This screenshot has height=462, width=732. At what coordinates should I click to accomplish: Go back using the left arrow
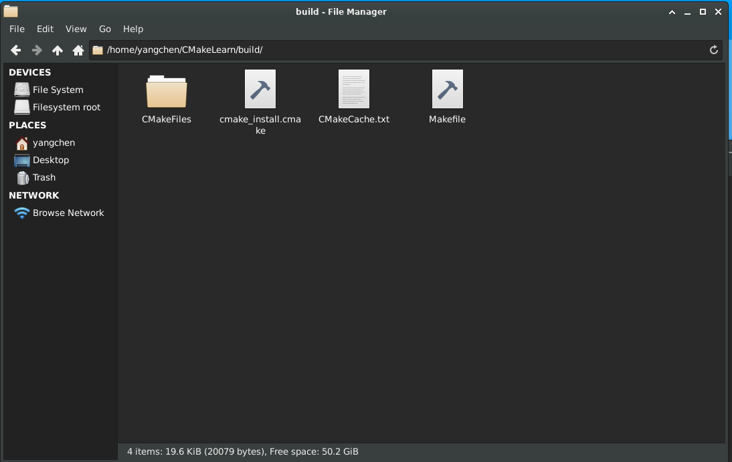(x=16, y=50)
